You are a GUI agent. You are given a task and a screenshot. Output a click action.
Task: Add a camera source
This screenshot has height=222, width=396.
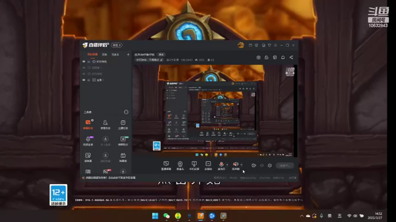coord(180,166)
